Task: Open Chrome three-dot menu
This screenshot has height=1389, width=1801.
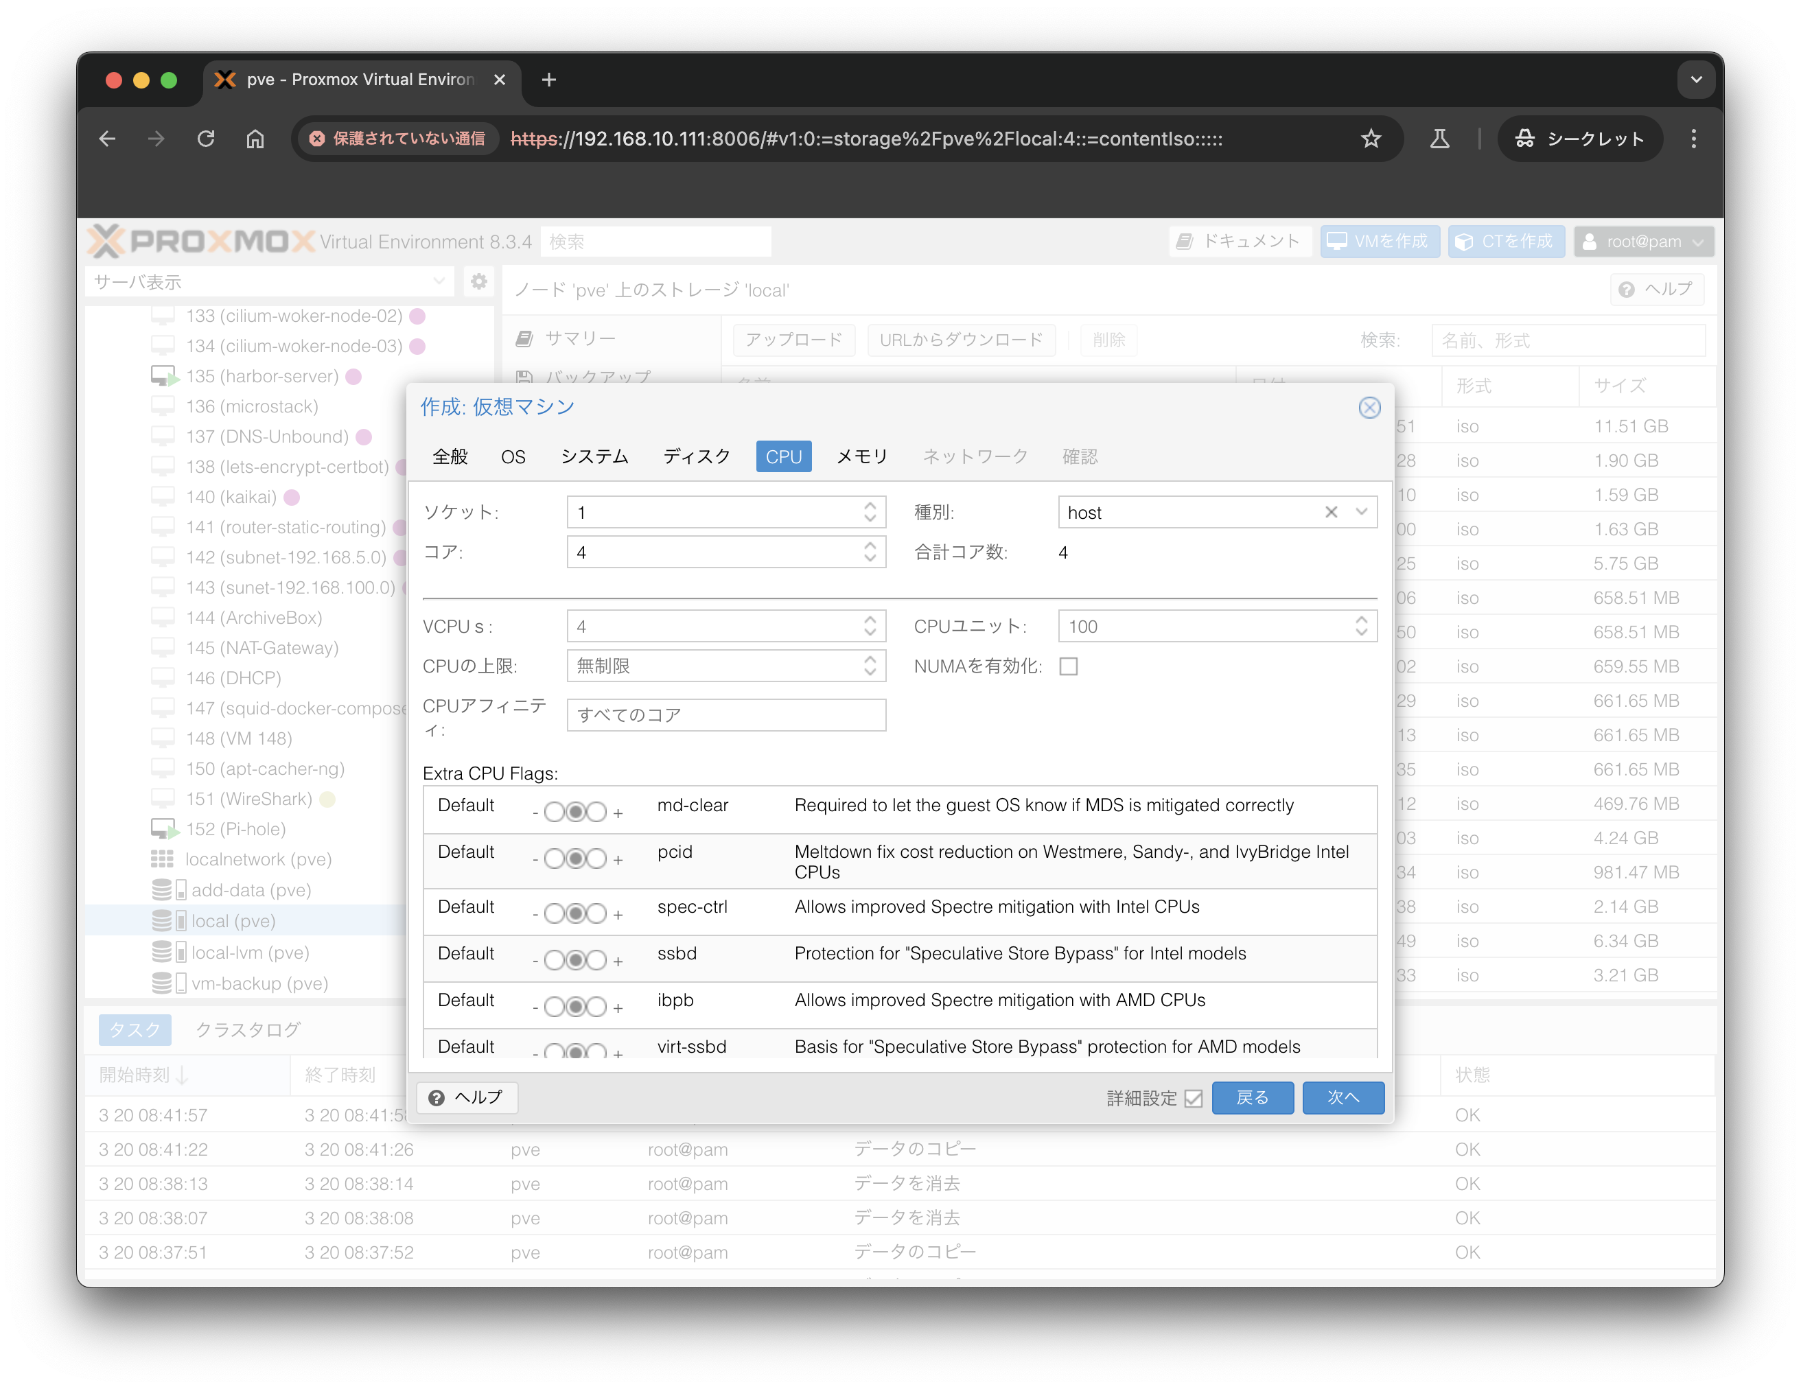Action: coord(1693,139)
